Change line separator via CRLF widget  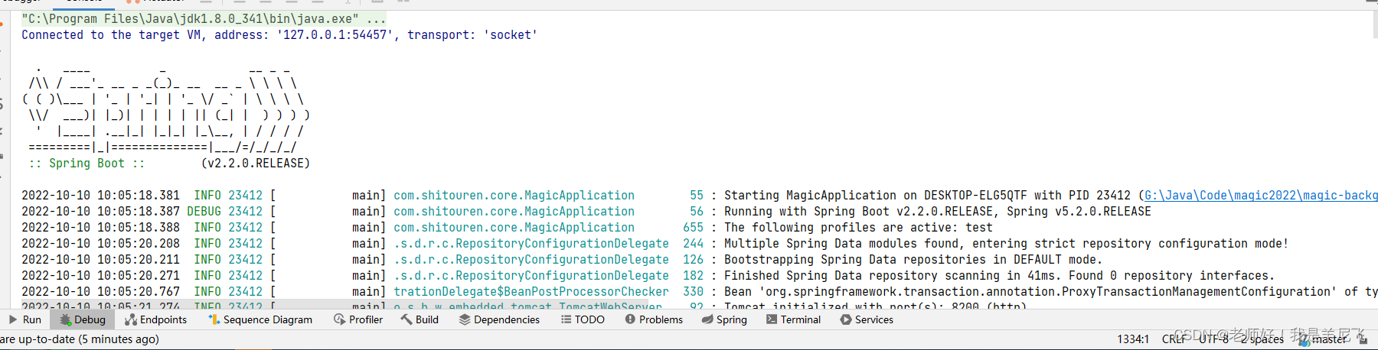point(1174,339)
